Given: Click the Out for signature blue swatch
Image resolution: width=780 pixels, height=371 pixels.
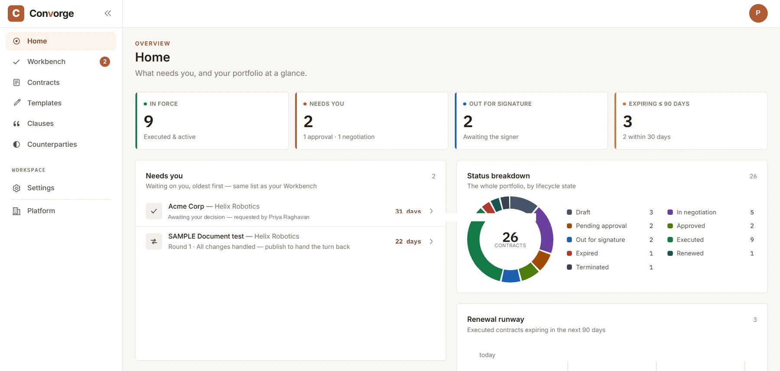Looking at the screenshot, I should pos(569,240).
